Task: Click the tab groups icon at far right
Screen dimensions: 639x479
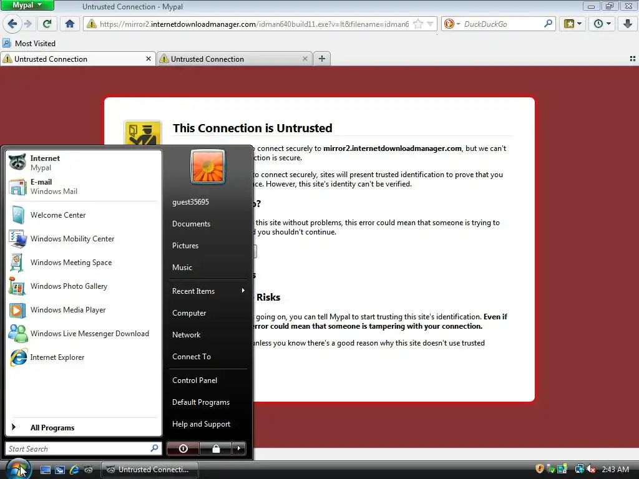Action: coord(633,59)
